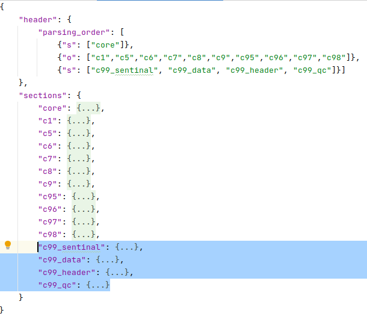Click misspelled "c99_sentinal" string in parsing_order array
Screen dimensions: 367x331
point(125,70)
